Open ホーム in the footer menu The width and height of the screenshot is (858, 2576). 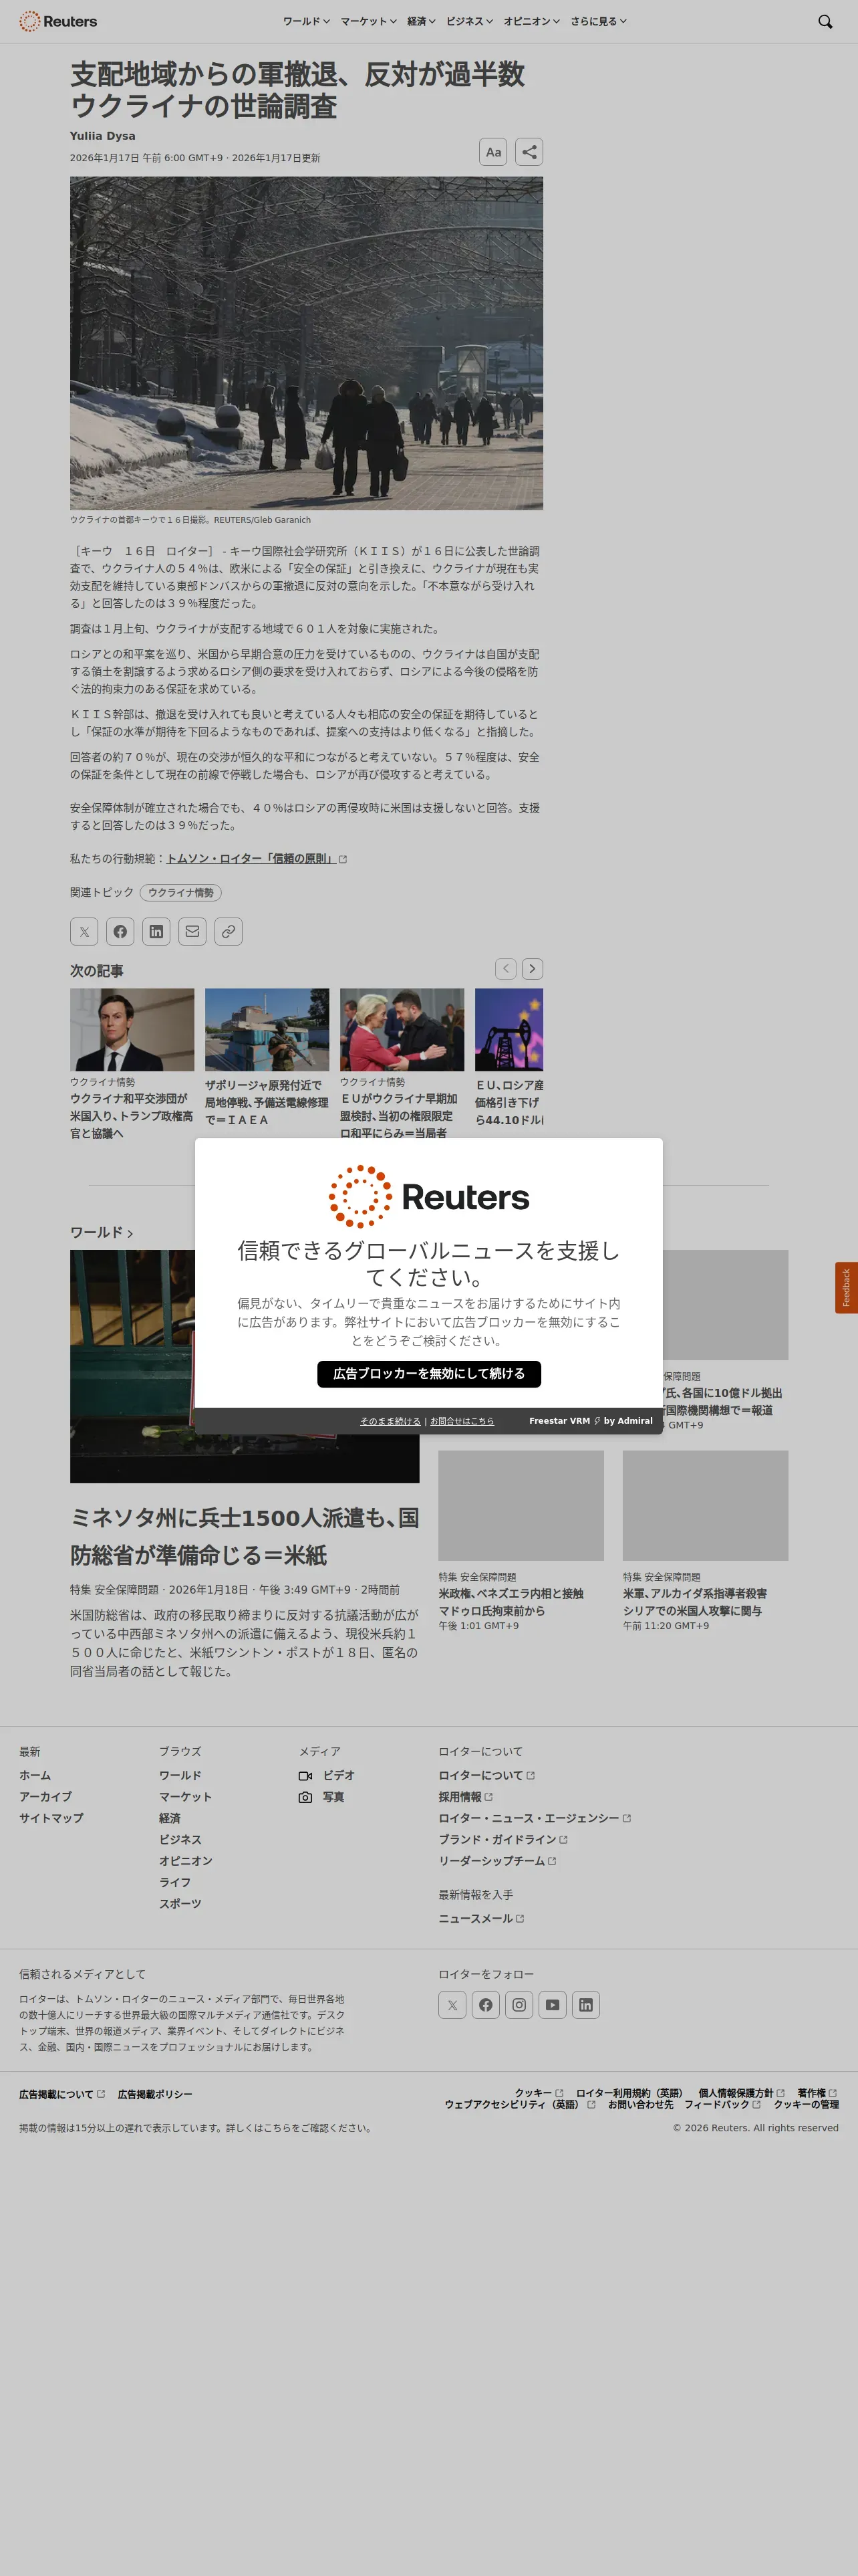pos(35,1775)
